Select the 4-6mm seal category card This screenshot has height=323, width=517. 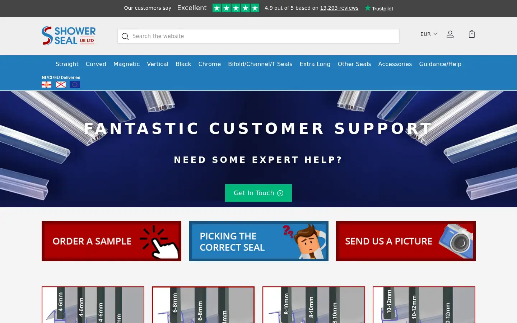pyautogui.click(x=93, y=305)
